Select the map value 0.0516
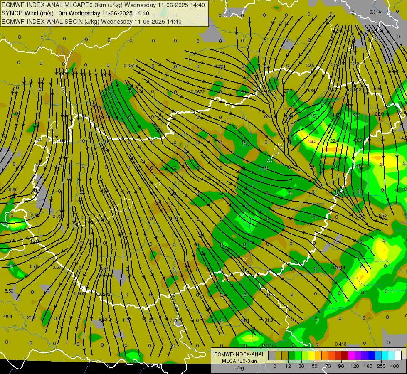The image size is (407, 374). pyautogui.click(x=131, y=66)
